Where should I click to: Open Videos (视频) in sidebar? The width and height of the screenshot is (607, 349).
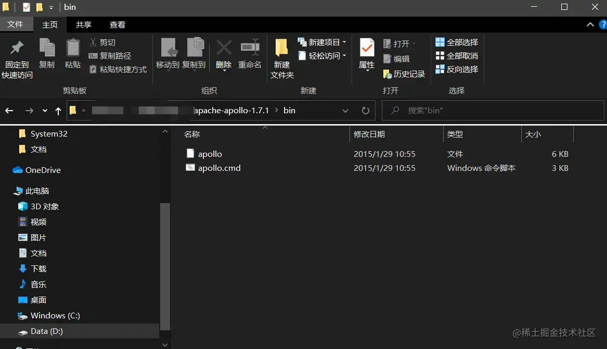(33, 222)
